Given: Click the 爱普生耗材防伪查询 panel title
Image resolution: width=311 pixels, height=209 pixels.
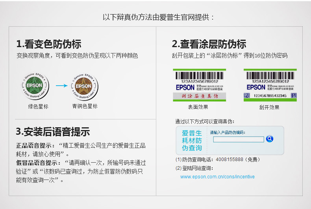Looking at the screenshot, I should point(192,140).
